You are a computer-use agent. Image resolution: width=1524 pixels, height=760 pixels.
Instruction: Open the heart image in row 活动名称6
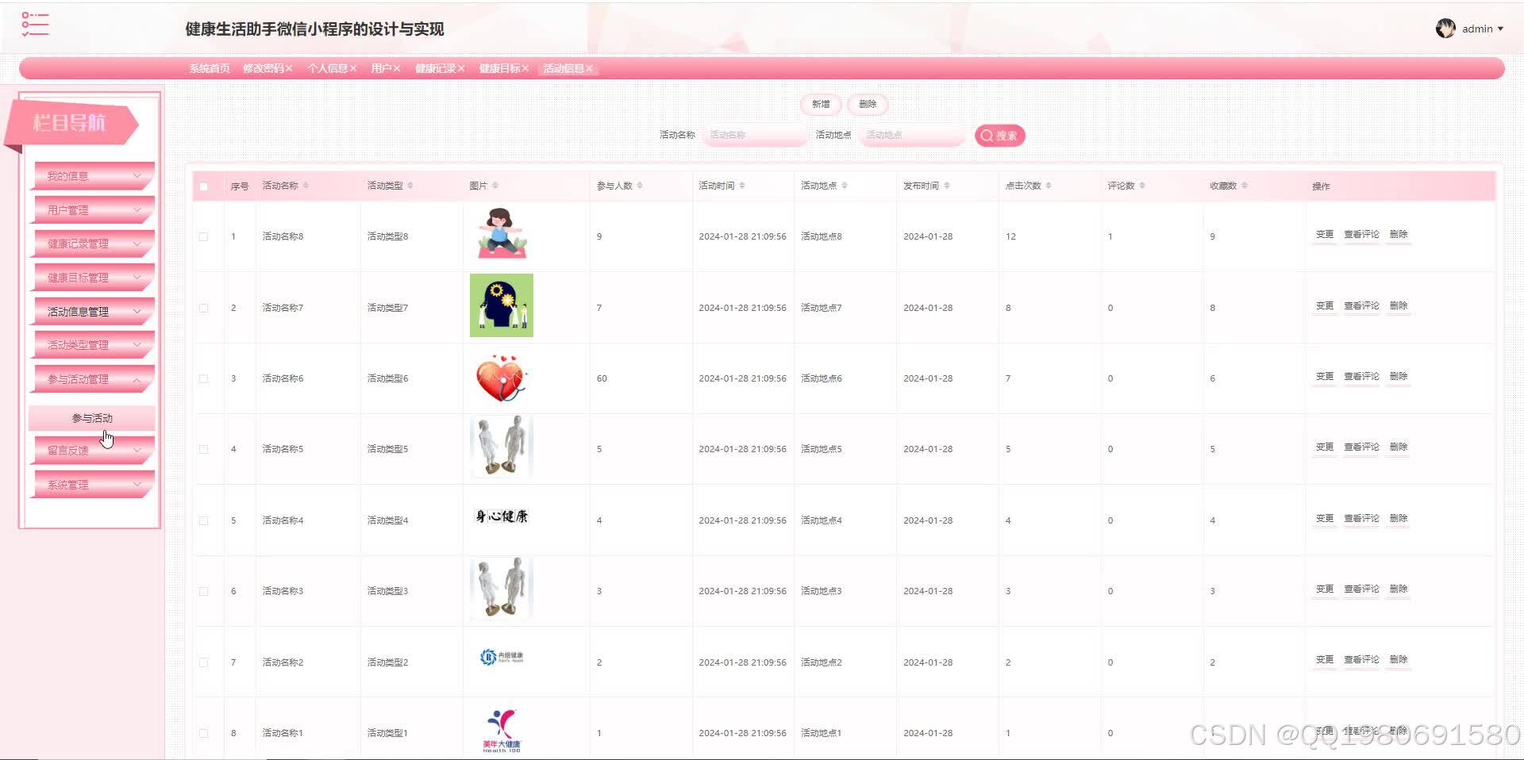click(502, 378)
